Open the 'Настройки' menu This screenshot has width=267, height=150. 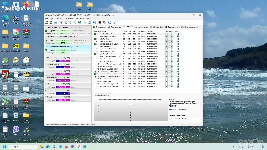[x=80, y=19]
